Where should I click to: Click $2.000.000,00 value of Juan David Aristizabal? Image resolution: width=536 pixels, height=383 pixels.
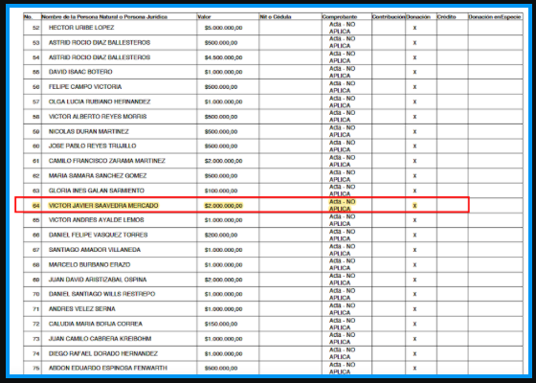(224, 280)
